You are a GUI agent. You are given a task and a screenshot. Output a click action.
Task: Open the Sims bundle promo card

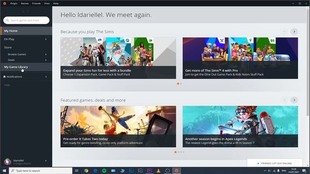pyautogui.click(x=118, y=58)
